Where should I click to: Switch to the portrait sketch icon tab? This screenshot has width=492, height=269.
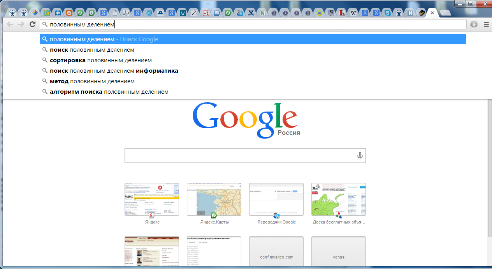[330, 13]
